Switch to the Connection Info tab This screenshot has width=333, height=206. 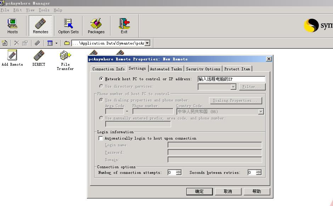point(108,69)
